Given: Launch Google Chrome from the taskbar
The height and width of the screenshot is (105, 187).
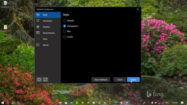Looking at the screenshot, I should (94, 103).
